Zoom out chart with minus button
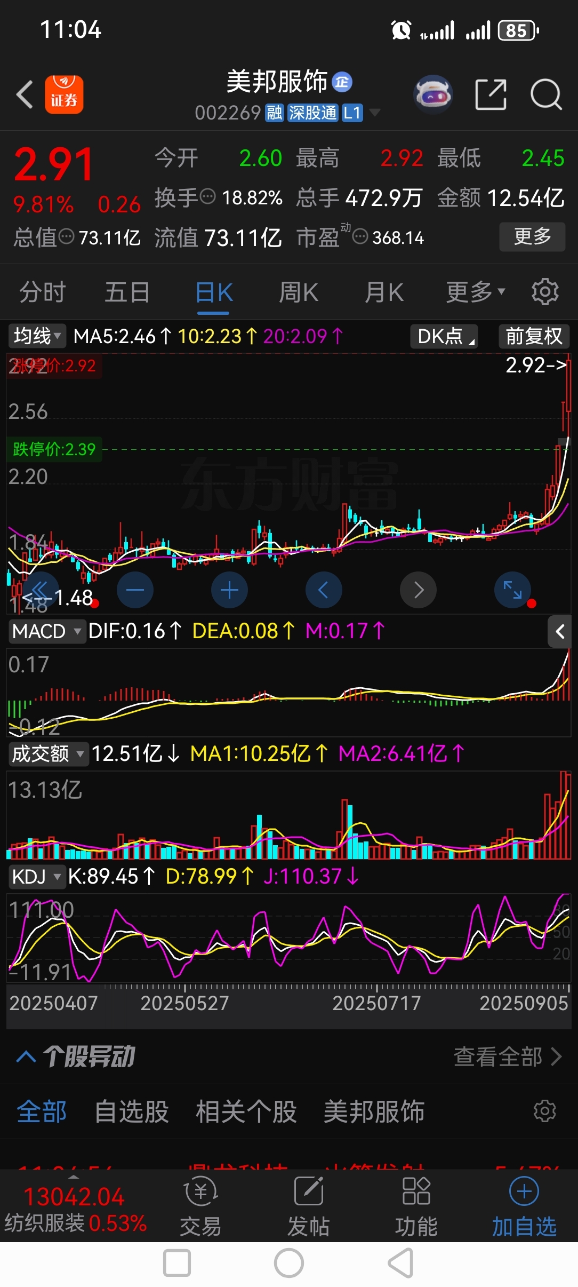Viewport: 578px width, 1287px height. click(135, 590)
